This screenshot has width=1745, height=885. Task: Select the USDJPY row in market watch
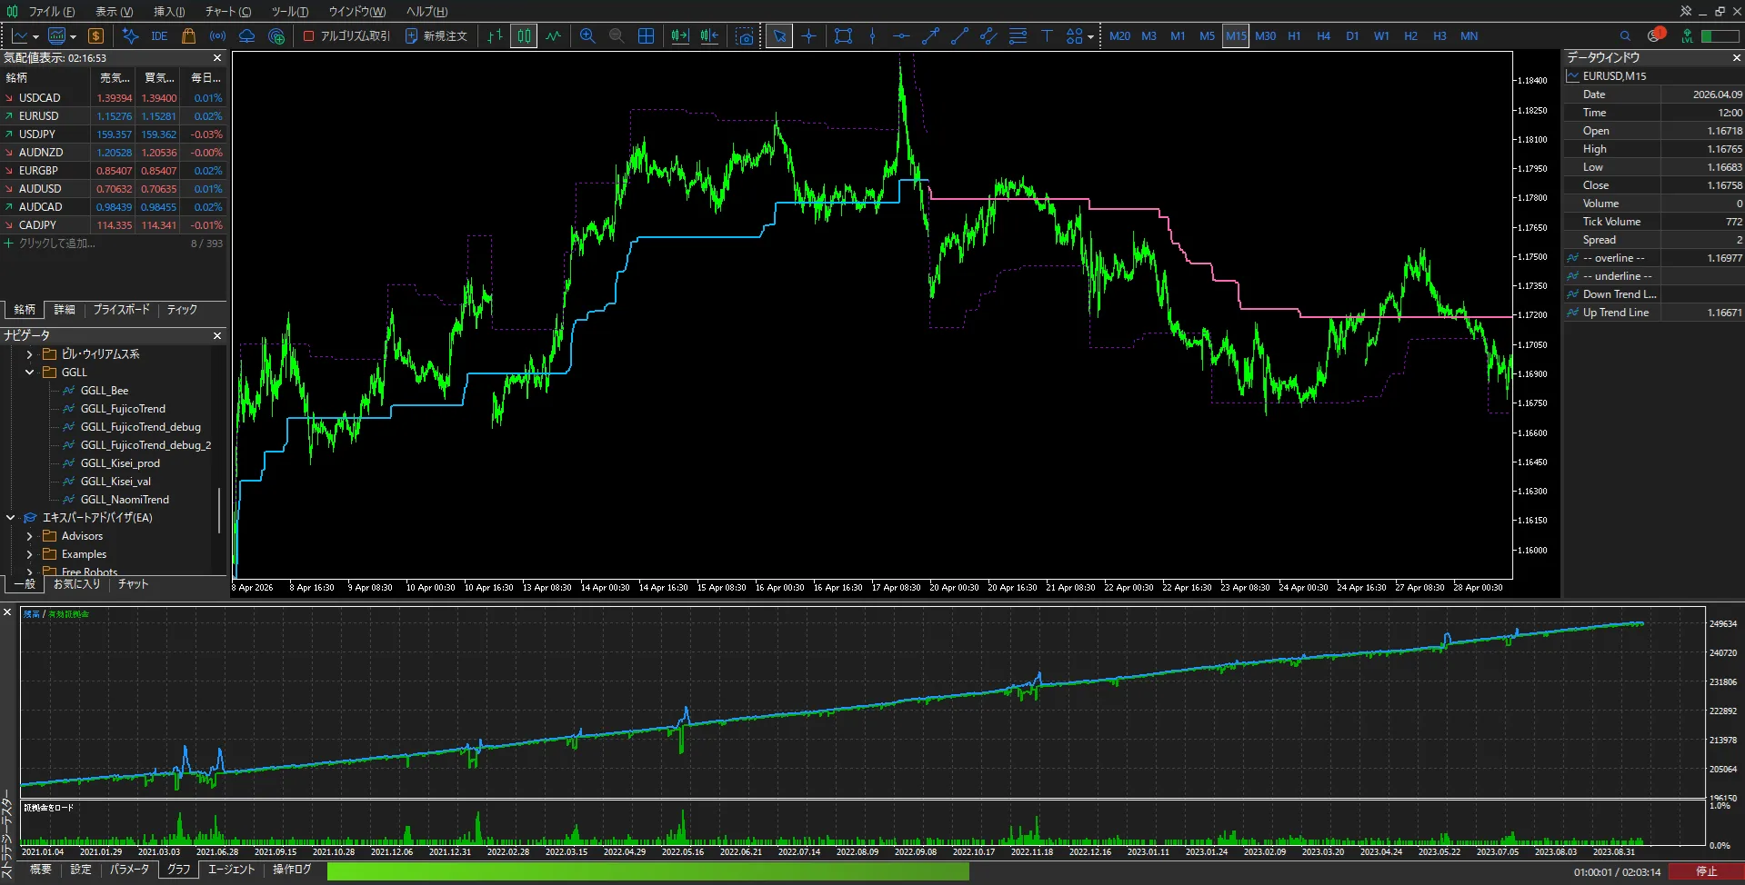(x=114, y=134)
